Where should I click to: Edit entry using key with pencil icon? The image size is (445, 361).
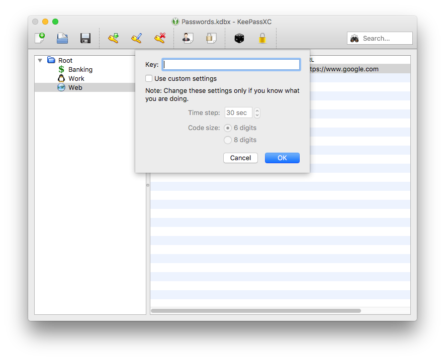[x=136, y=38]
